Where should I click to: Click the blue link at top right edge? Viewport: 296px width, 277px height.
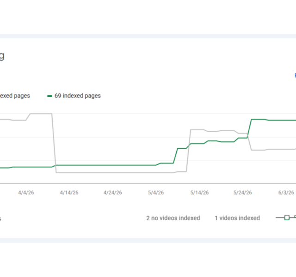295,75
